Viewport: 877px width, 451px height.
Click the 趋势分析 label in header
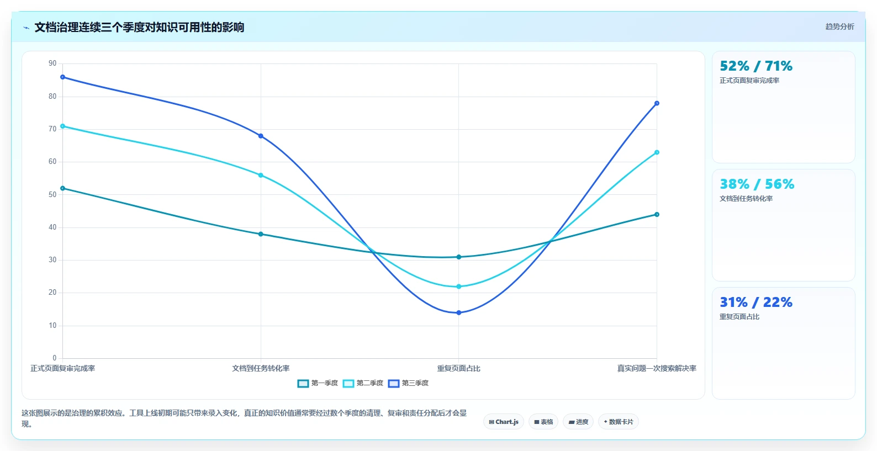pyautogui.click(x=839, y=26)
